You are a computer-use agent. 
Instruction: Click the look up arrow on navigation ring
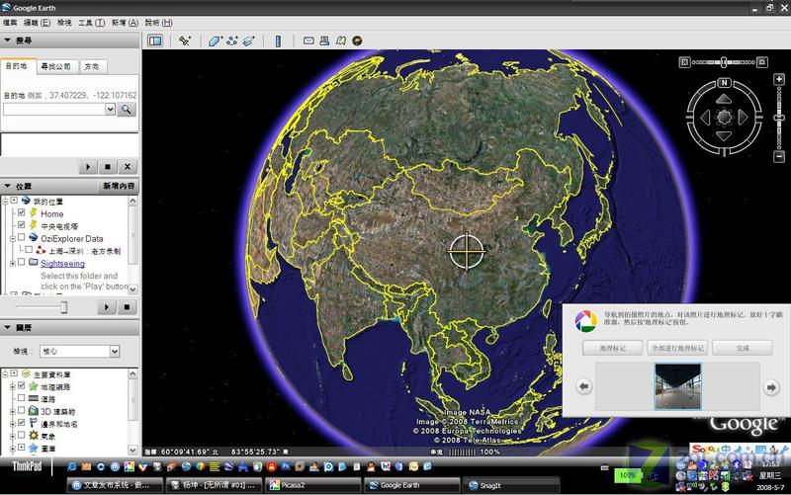click(x=724, y=99)
